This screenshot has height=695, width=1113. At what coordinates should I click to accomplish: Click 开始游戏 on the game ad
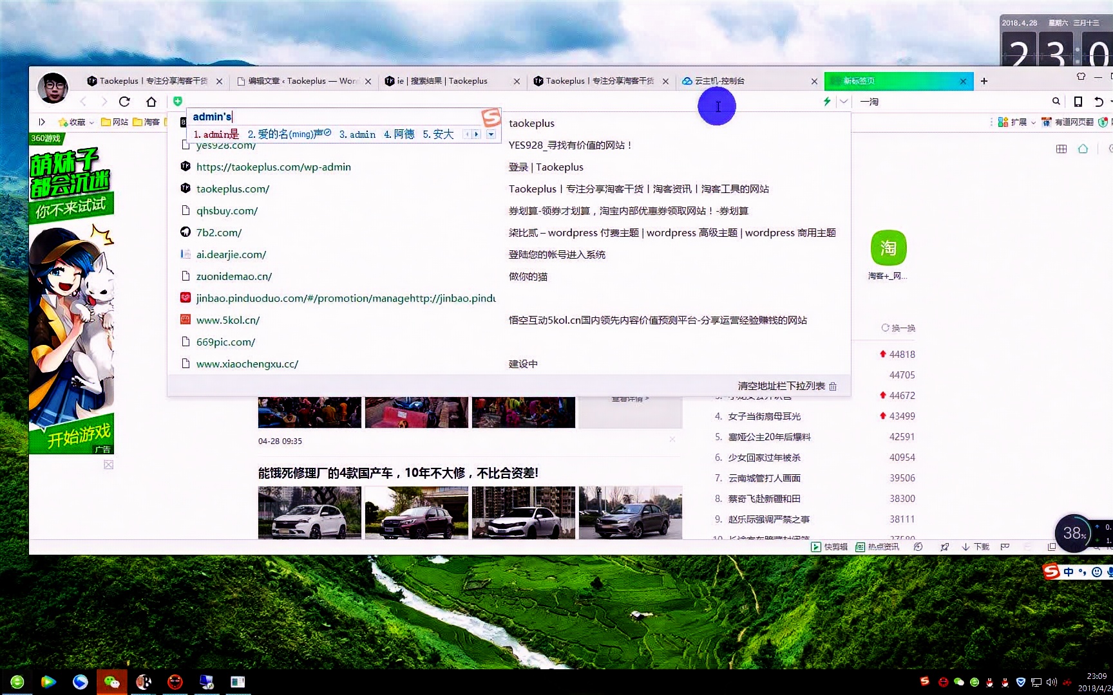click(79, 435)
